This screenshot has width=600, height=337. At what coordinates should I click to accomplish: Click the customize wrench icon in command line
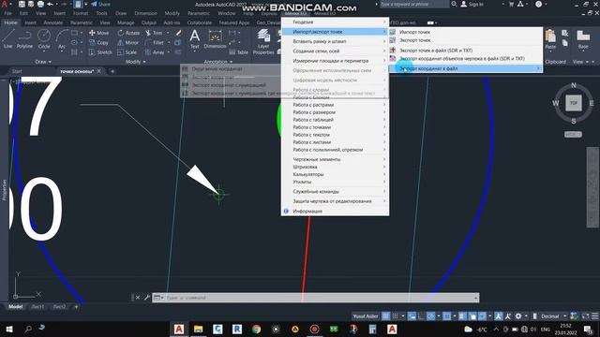(x=146, y=298)
